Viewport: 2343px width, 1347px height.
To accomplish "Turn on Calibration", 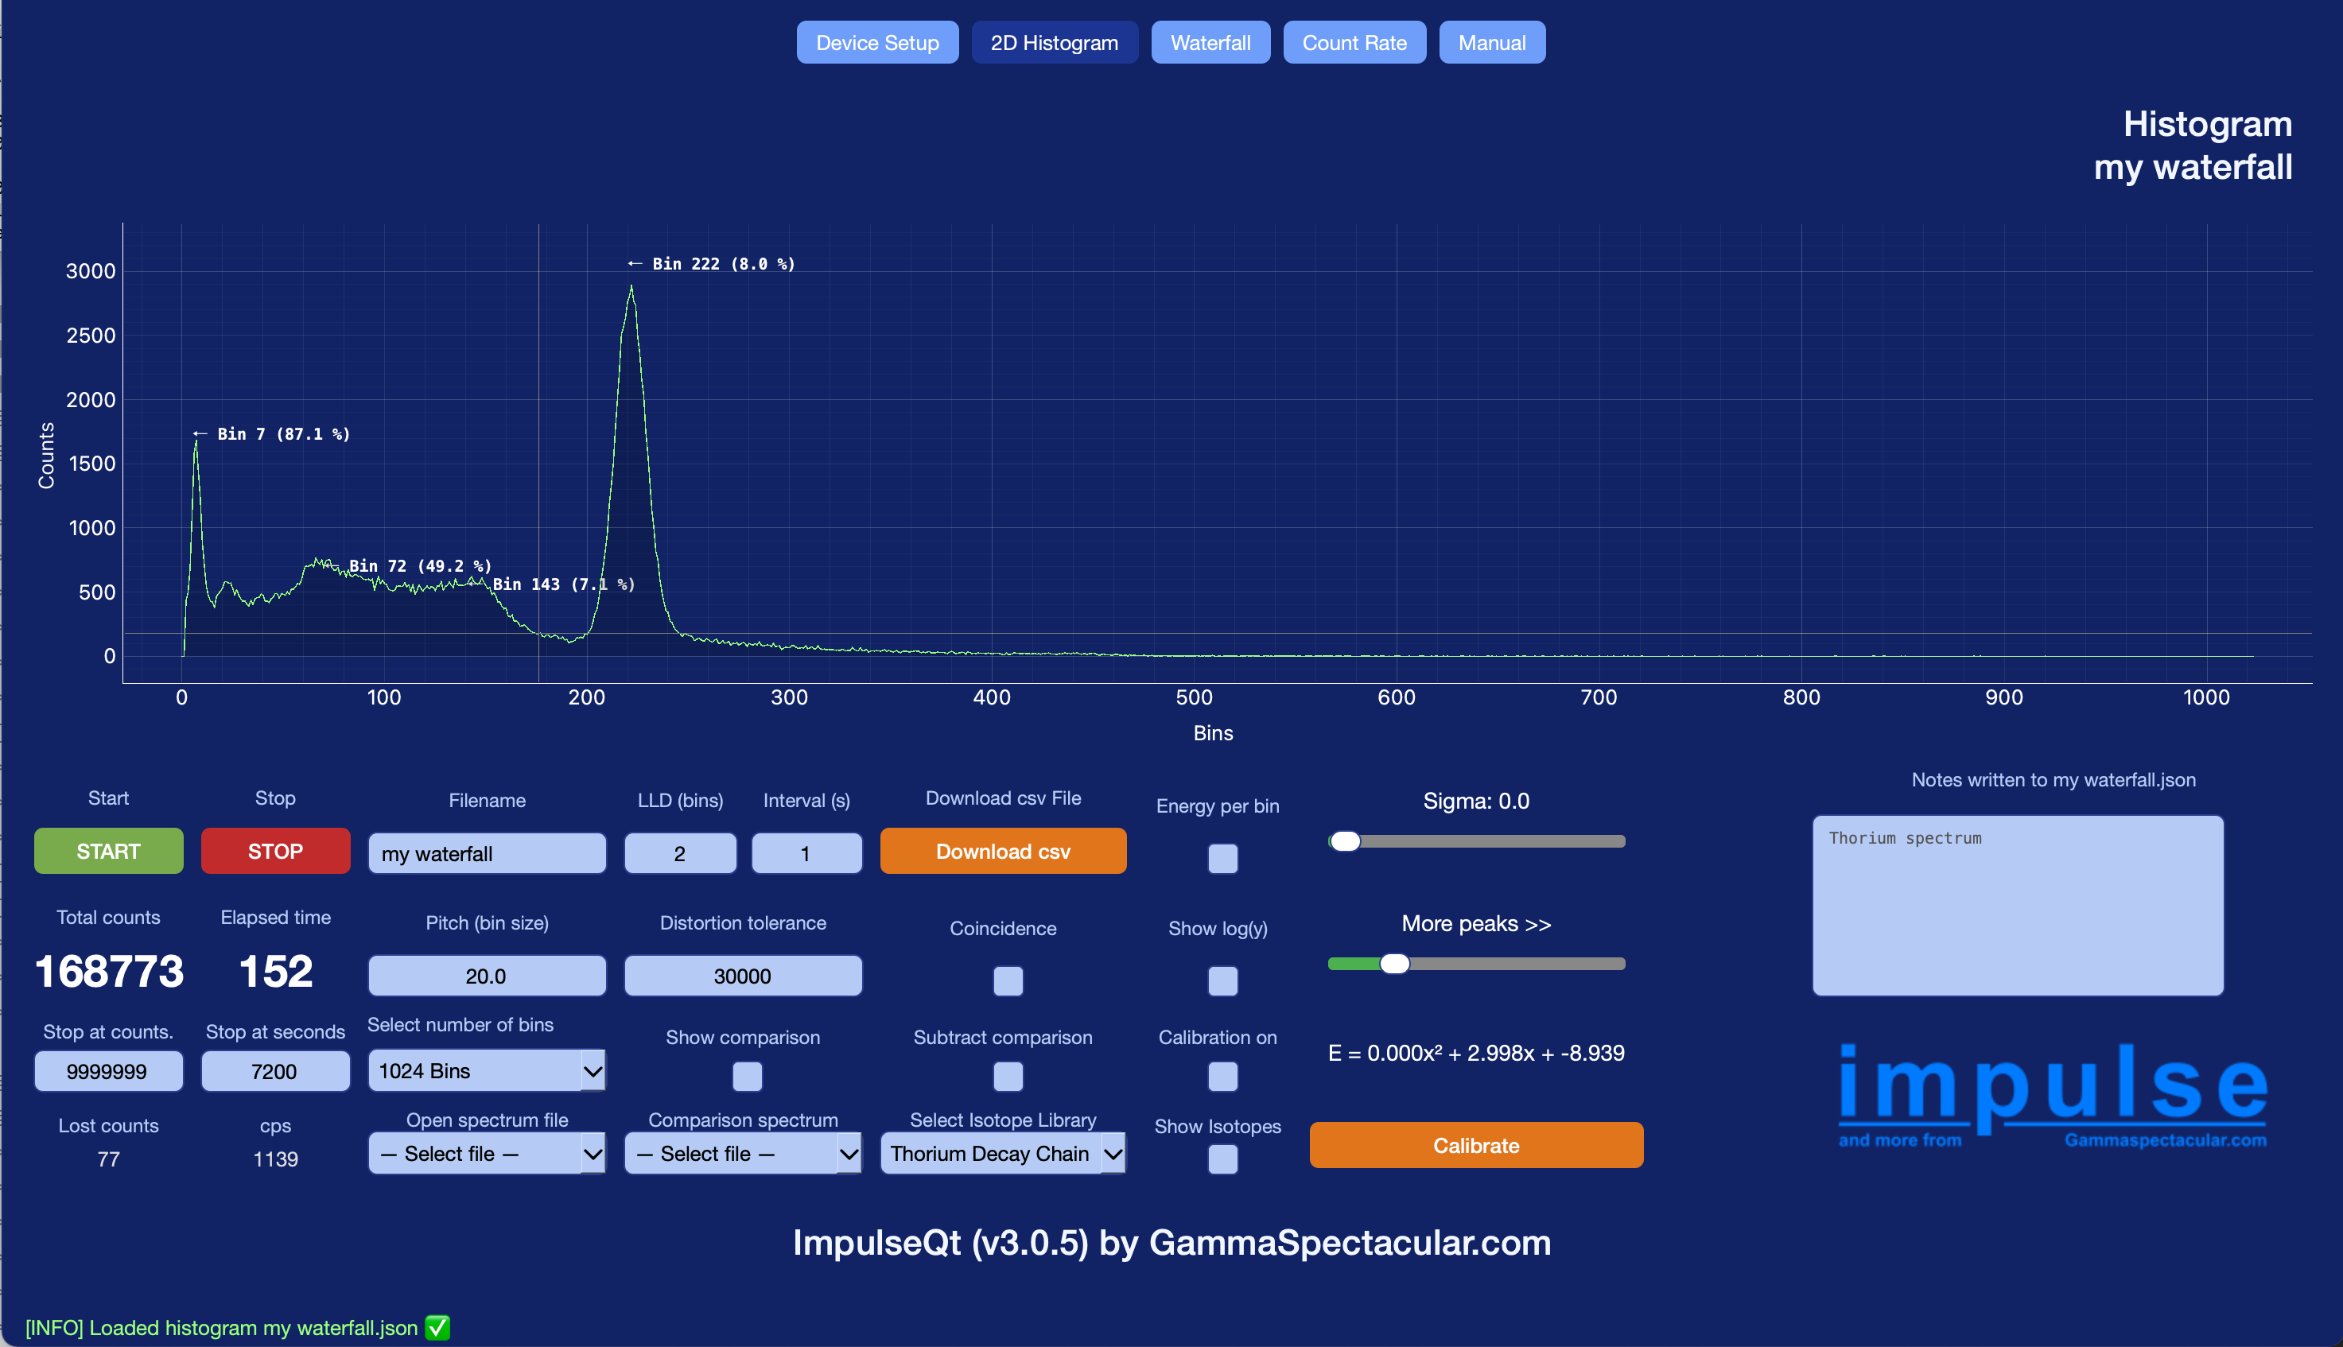I will (1222, 1076).
